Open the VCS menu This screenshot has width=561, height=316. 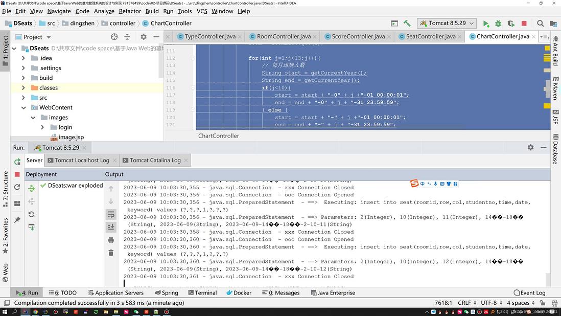point(202,11)
